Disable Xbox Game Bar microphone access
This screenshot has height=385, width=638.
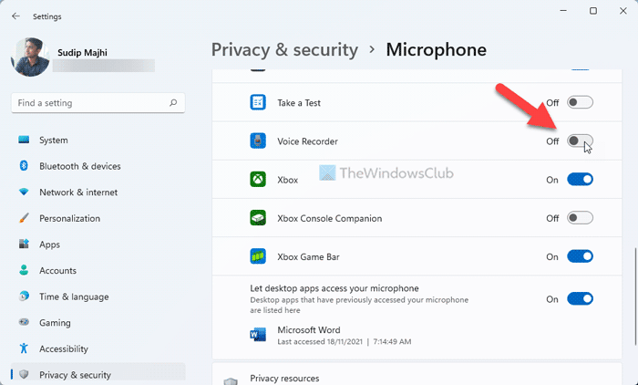580,257
